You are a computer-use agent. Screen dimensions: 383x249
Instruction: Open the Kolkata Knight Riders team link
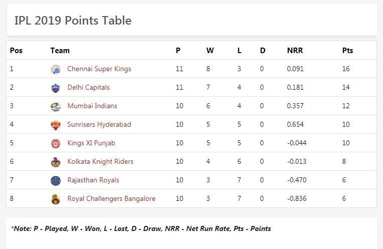tap(100, 162)
